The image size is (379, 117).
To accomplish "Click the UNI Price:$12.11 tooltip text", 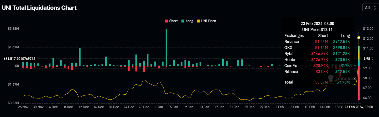I will [317, 29].
